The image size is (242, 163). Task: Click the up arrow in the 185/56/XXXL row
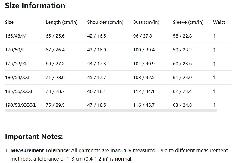[214, 91]
